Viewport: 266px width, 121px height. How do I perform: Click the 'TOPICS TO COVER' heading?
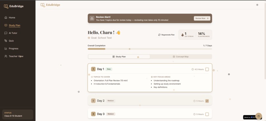[x=102, y=77]
